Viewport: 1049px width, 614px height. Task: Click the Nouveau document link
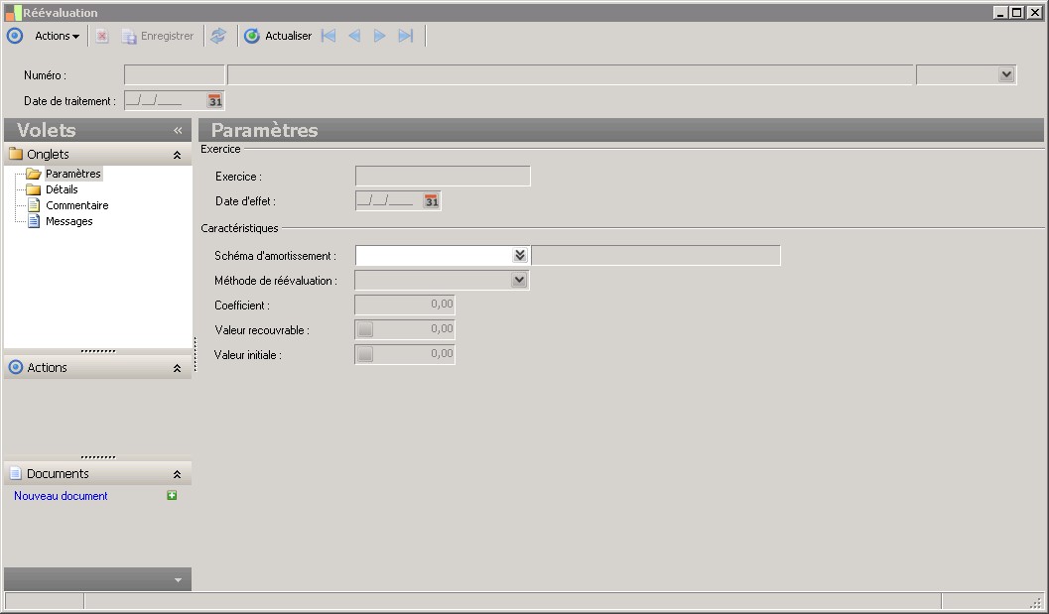click(x=61, y=496)
